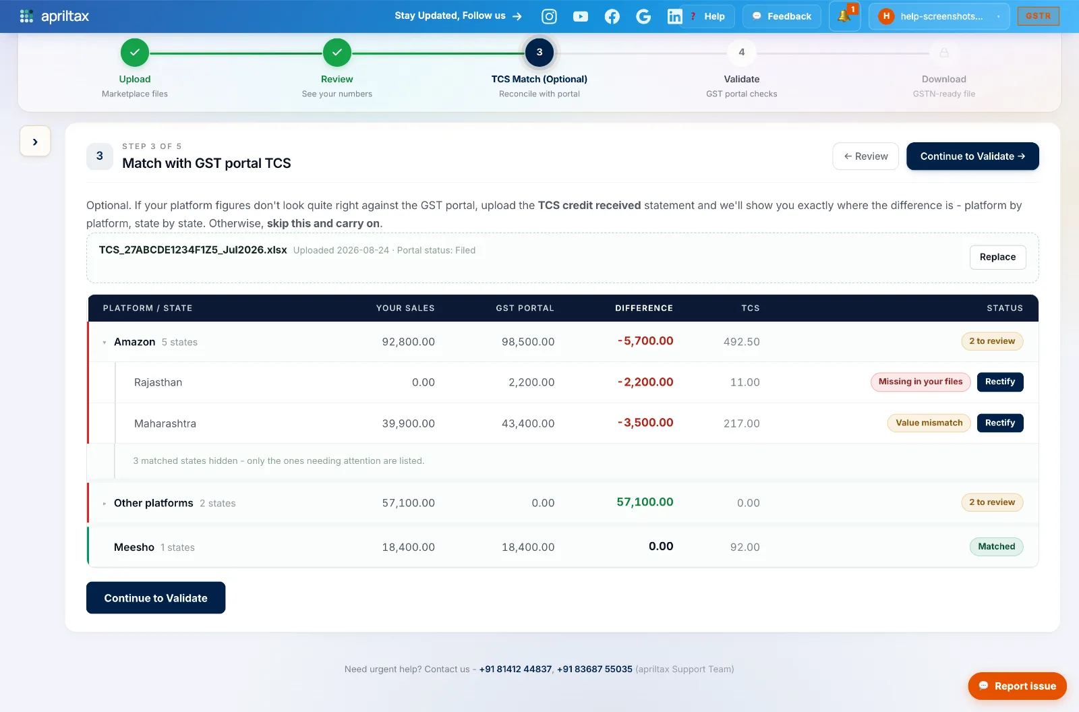
Task: Click the Review step checkmark circle
Action: click(x=337, y=52)
